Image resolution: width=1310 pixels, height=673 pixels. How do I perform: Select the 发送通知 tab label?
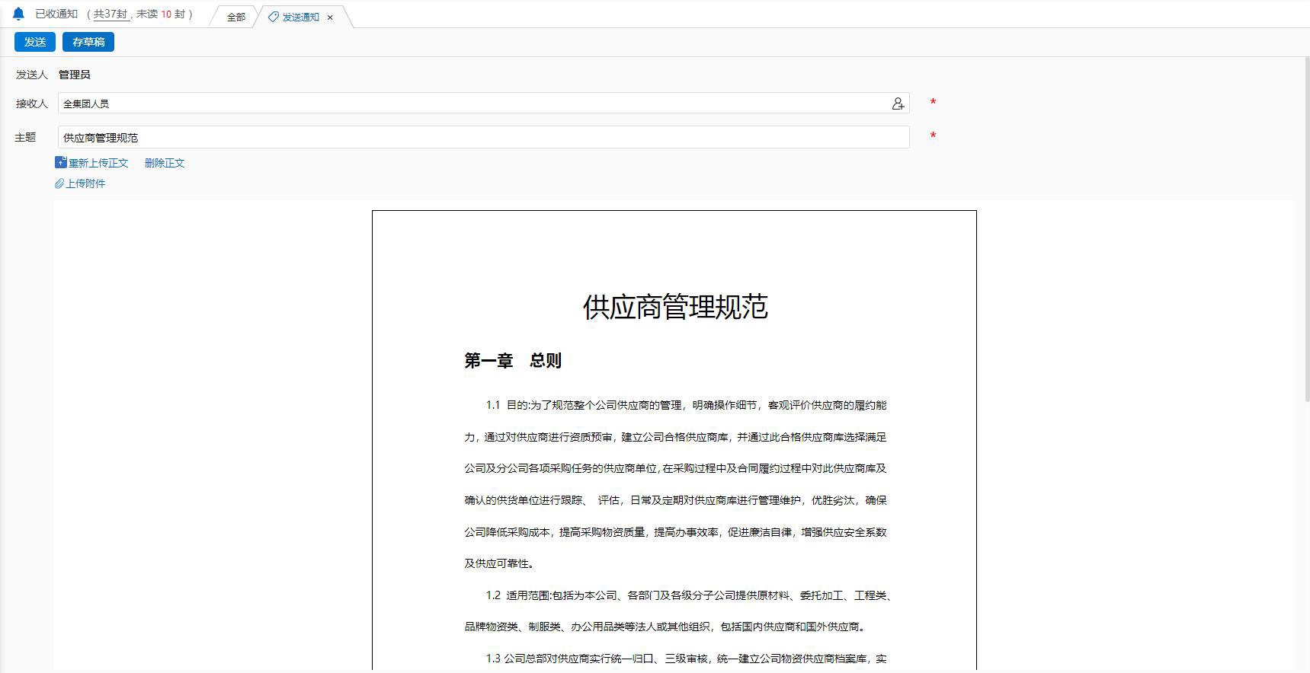(300, 17)
